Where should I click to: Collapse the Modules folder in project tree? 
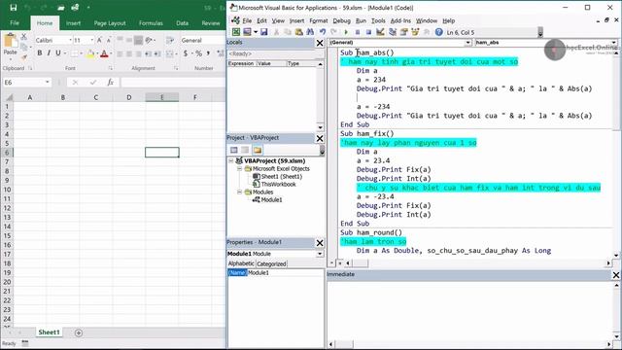click(240, 192)
